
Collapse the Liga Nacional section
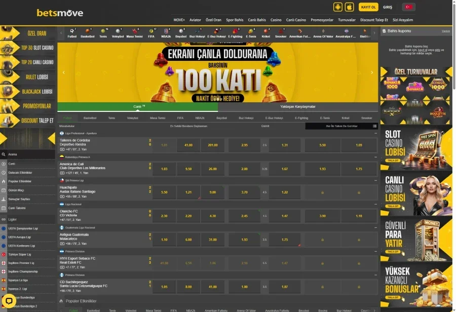(375, 204)
